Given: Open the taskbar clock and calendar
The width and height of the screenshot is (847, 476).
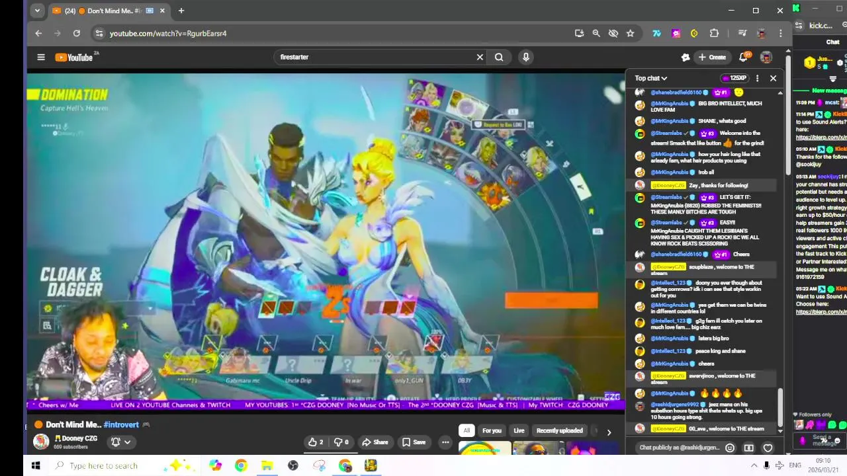Looking at the screenshot, I should point(823,465).
